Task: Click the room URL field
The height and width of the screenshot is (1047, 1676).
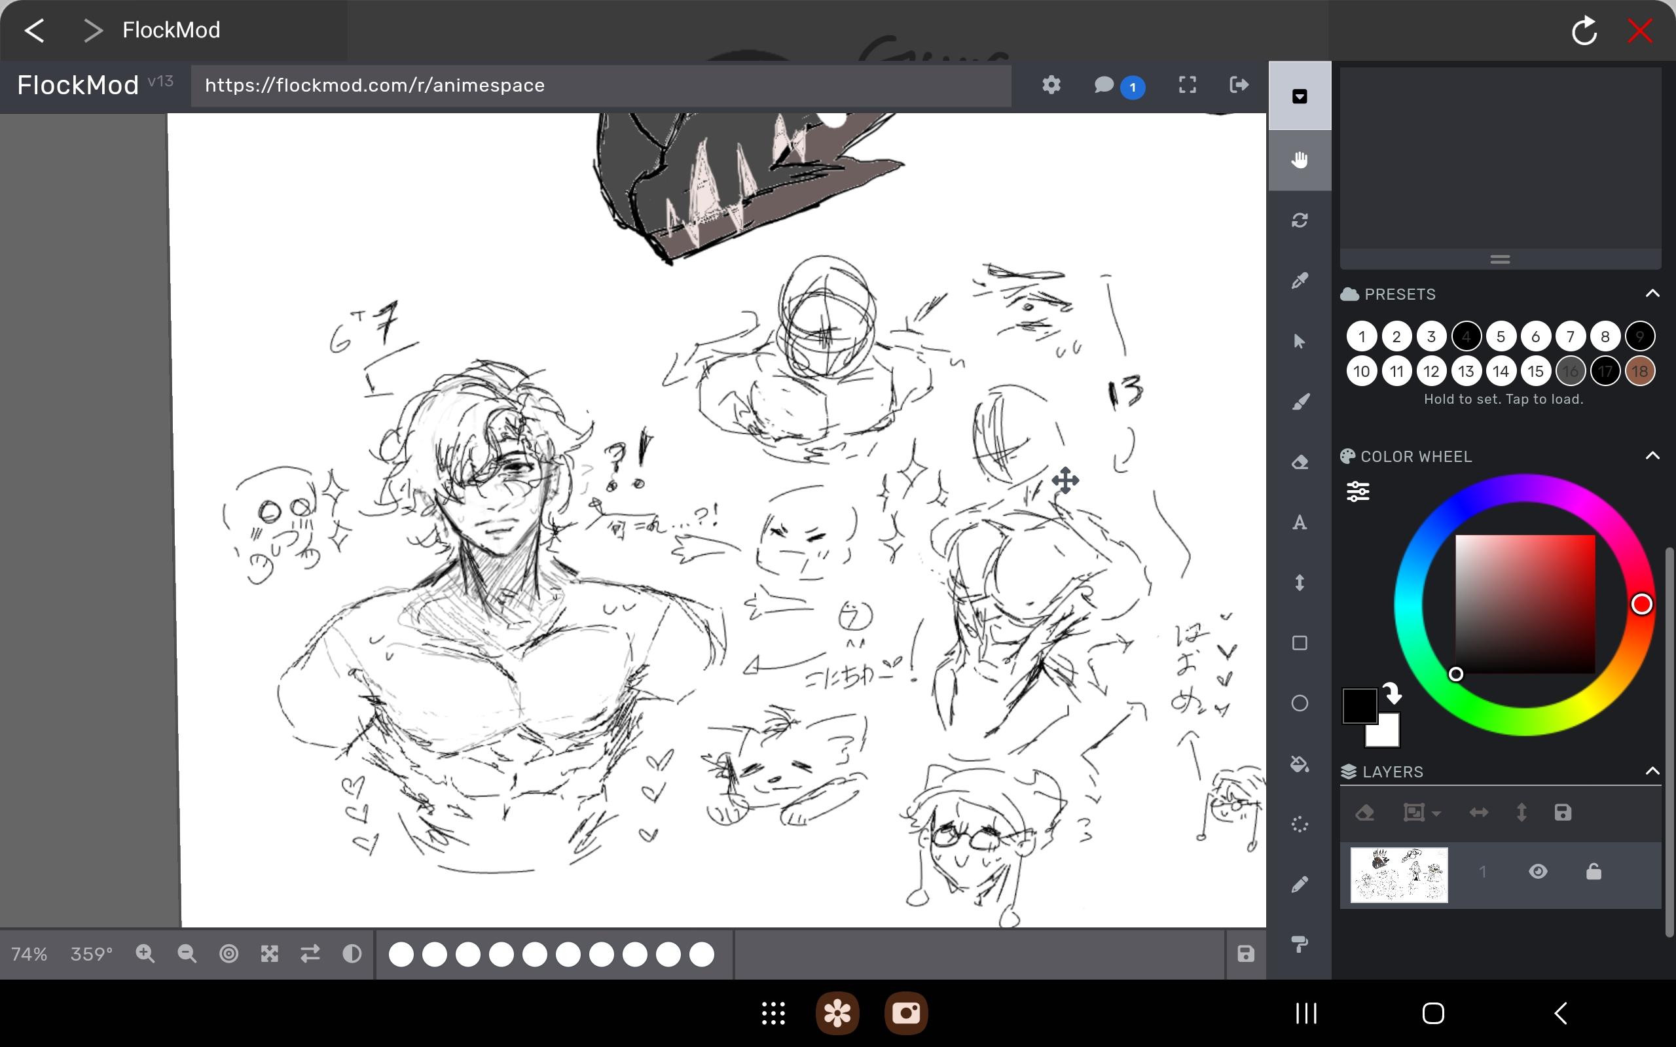Action: (x=600, y=85)
